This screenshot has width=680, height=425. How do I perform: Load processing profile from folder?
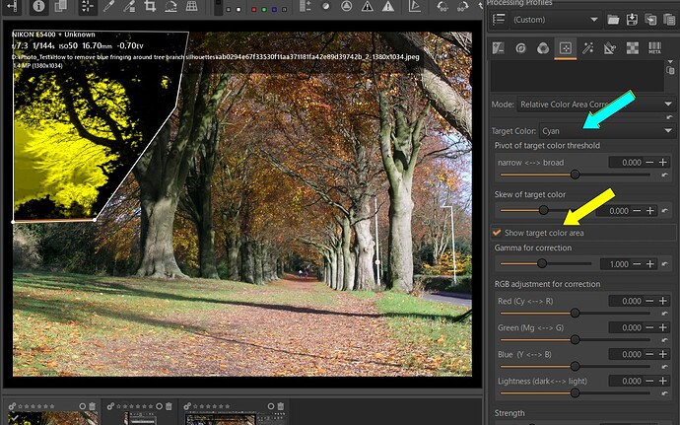(613, 20)
